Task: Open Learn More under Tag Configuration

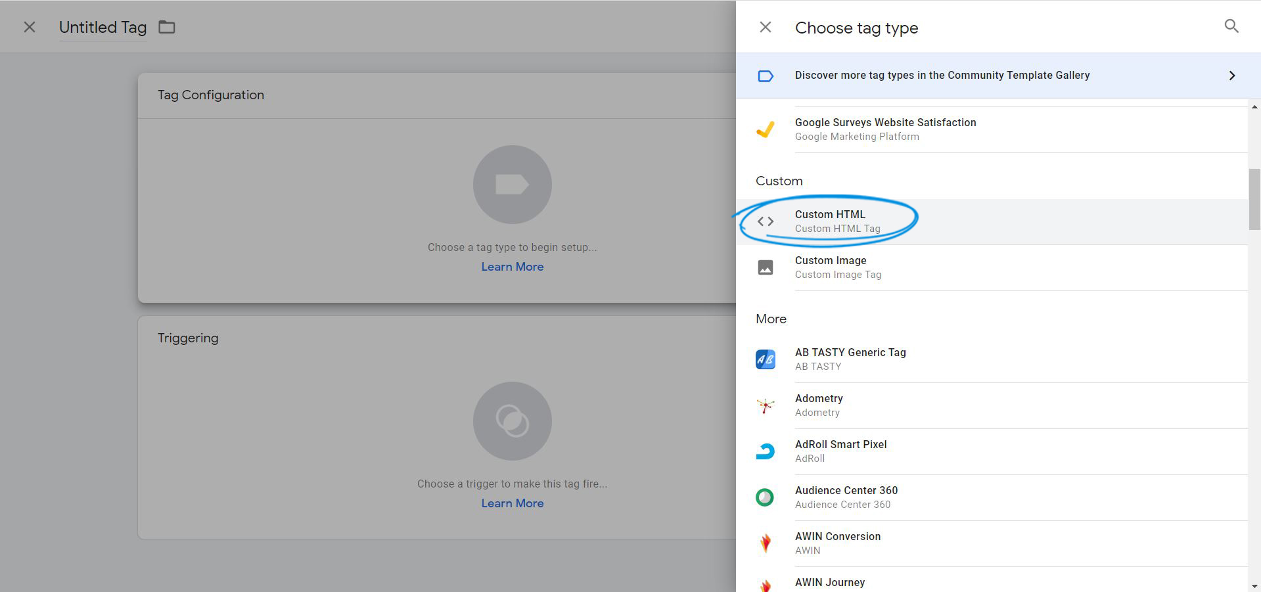Action: pos(513,267)
